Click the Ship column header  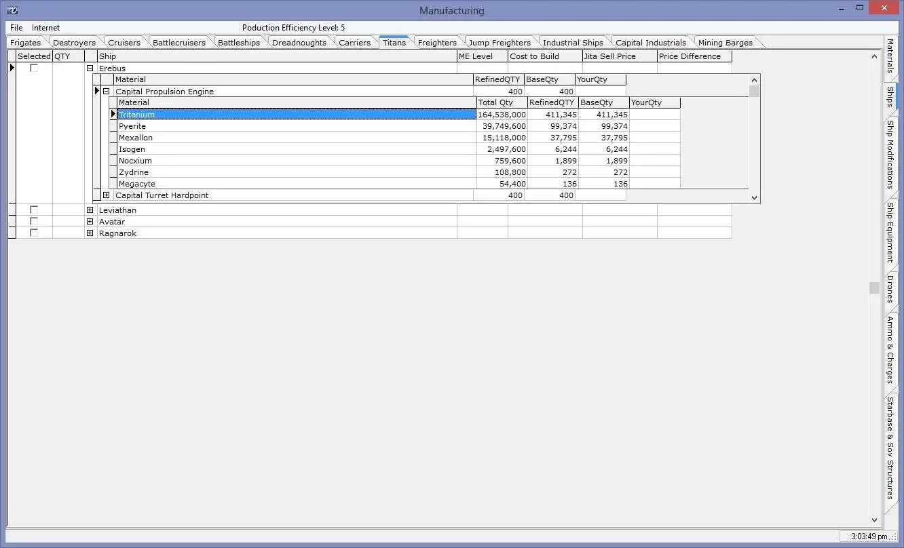point(277,56)
